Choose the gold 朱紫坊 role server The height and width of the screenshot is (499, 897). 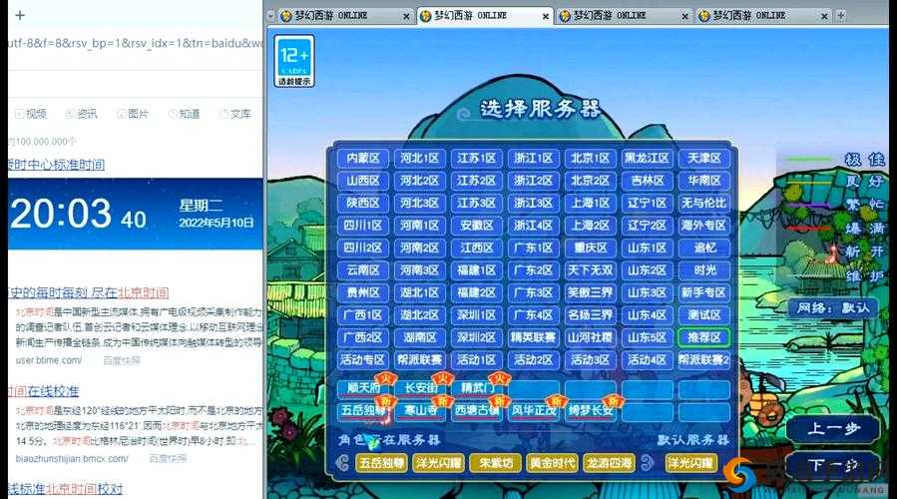[496, 462]
